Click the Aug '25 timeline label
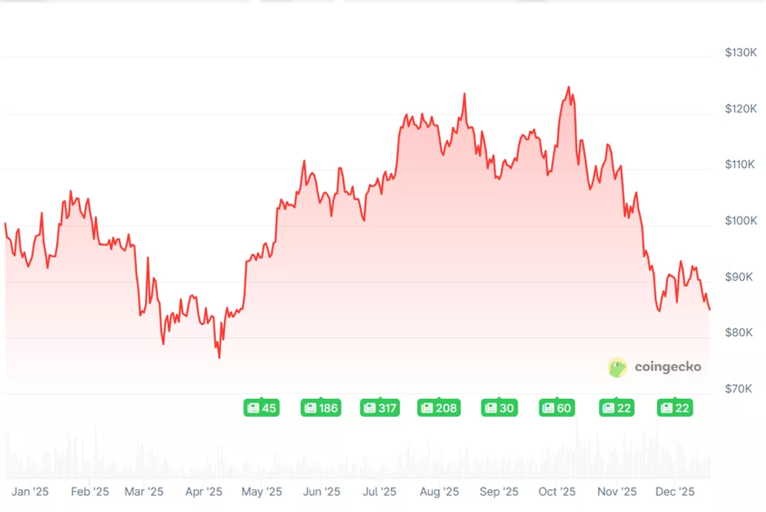This screenshot has width=766, height=512. pyautogui.click(x=439, y=492)
